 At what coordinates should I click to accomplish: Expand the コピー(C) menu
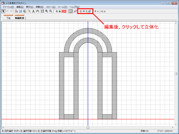pyautogui.click(x=51, y=7)
